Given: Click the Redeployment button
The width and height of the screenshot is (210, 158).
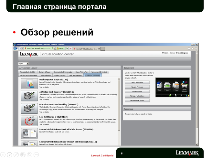Looking at the screenshot, I should coord(137,91).
